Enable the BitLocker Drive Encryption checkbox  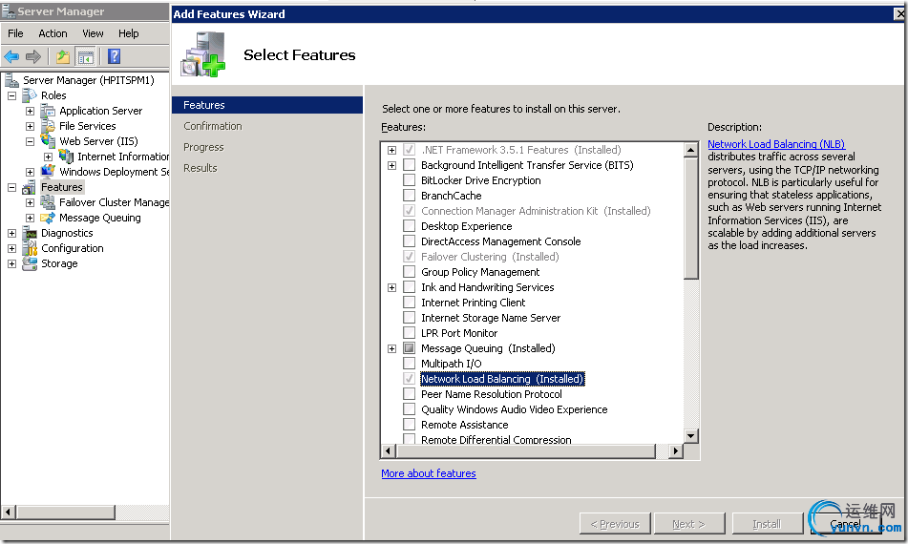(x=409, y=180)
